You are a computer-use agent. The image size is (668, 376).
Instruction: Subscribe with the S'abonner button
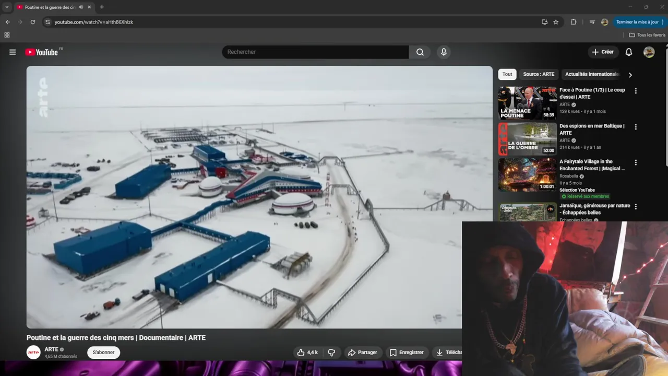[x=103, y=352]
